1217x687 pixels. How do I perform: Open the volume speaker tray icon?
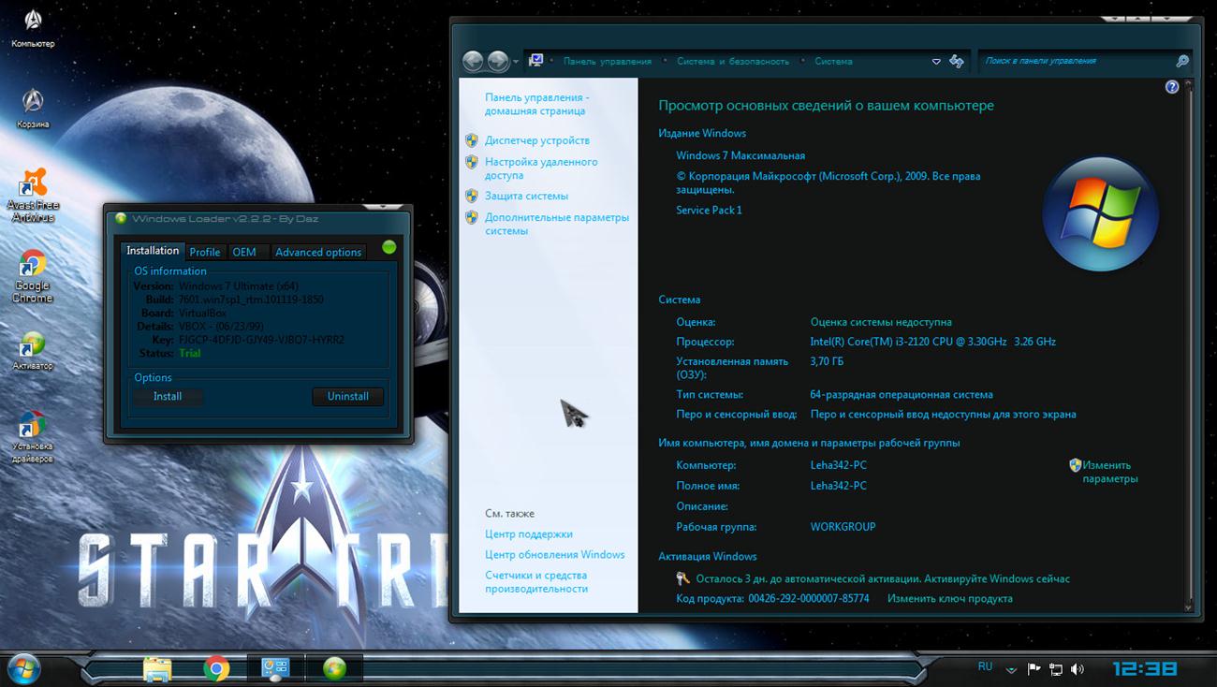click(x=1078, y=669)
